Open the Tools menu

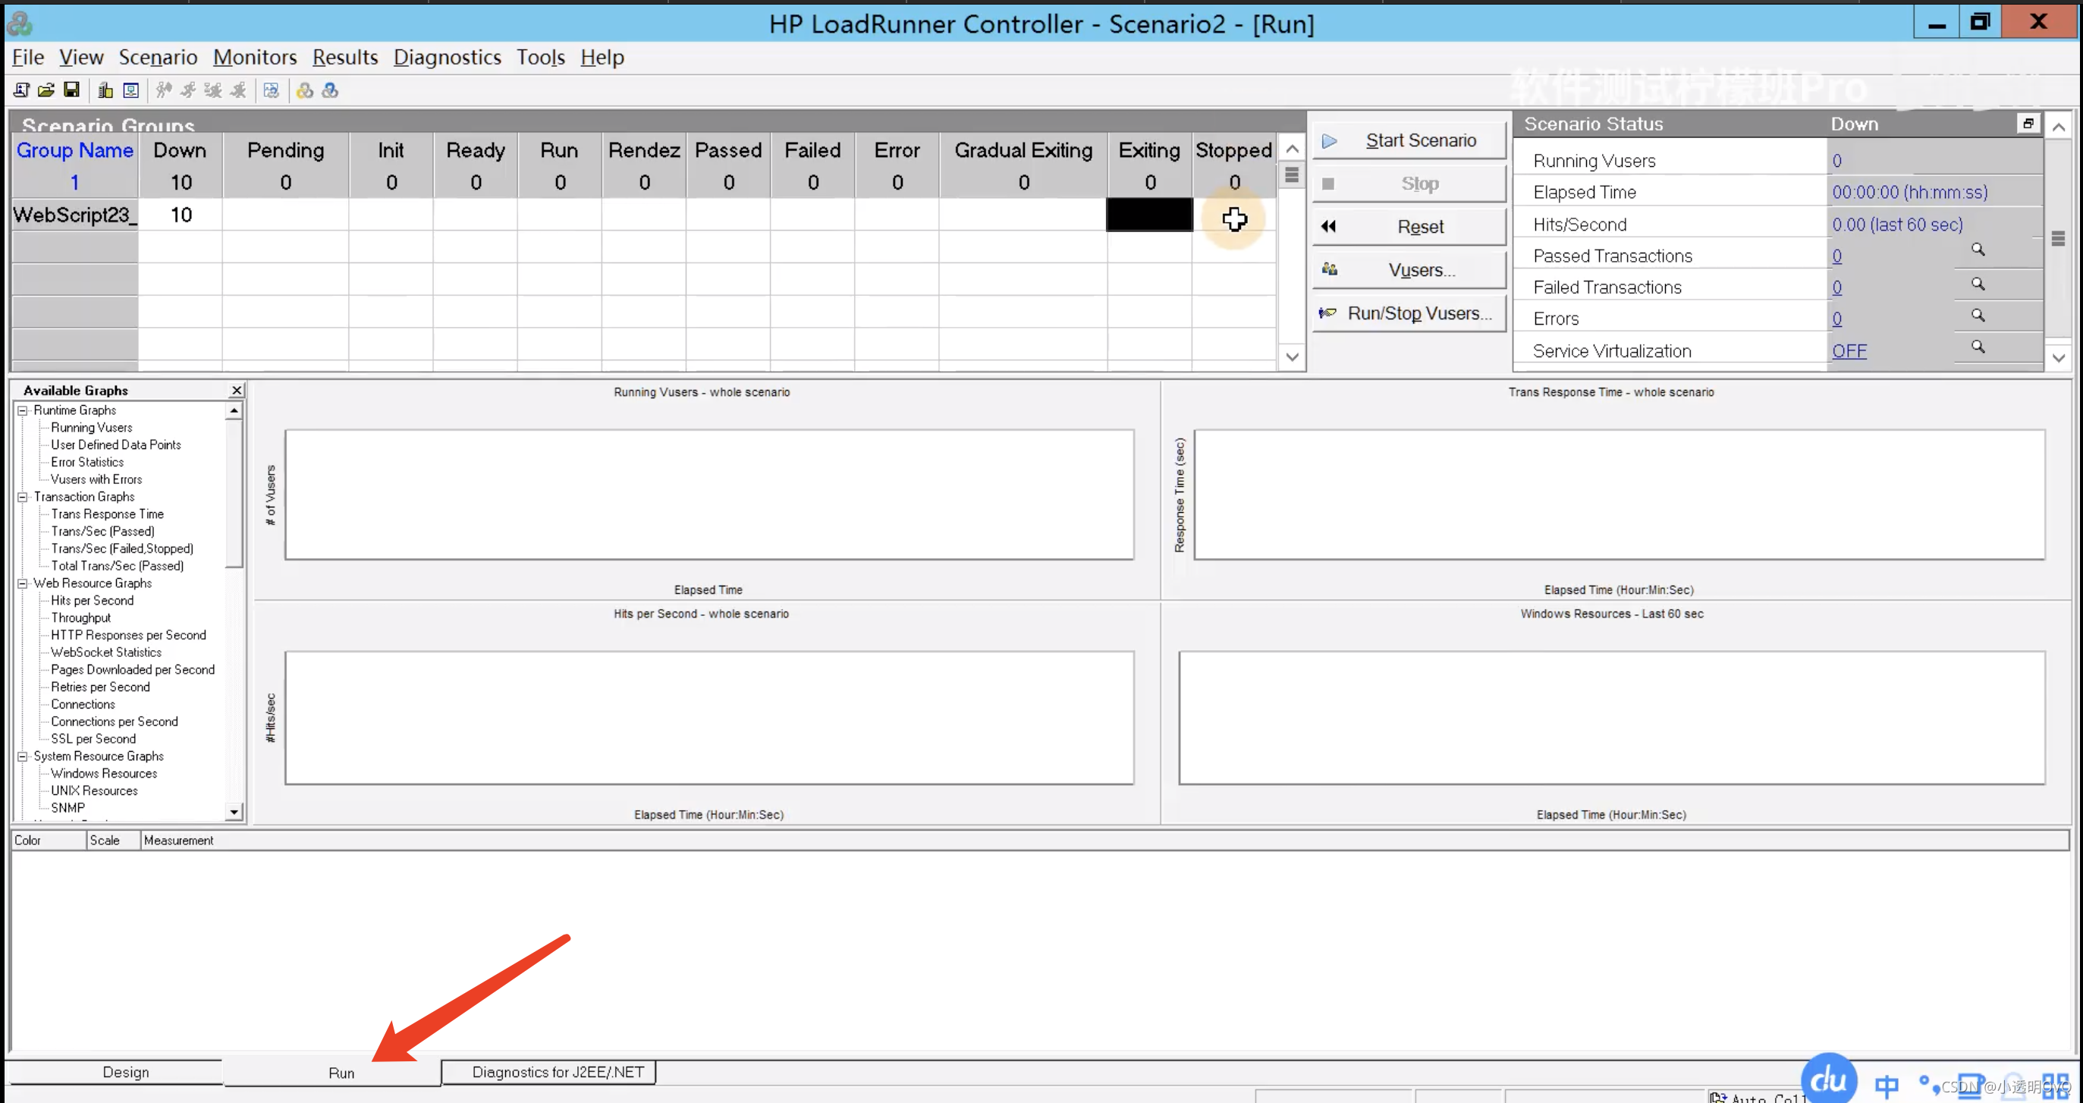[x=540, y=58]
